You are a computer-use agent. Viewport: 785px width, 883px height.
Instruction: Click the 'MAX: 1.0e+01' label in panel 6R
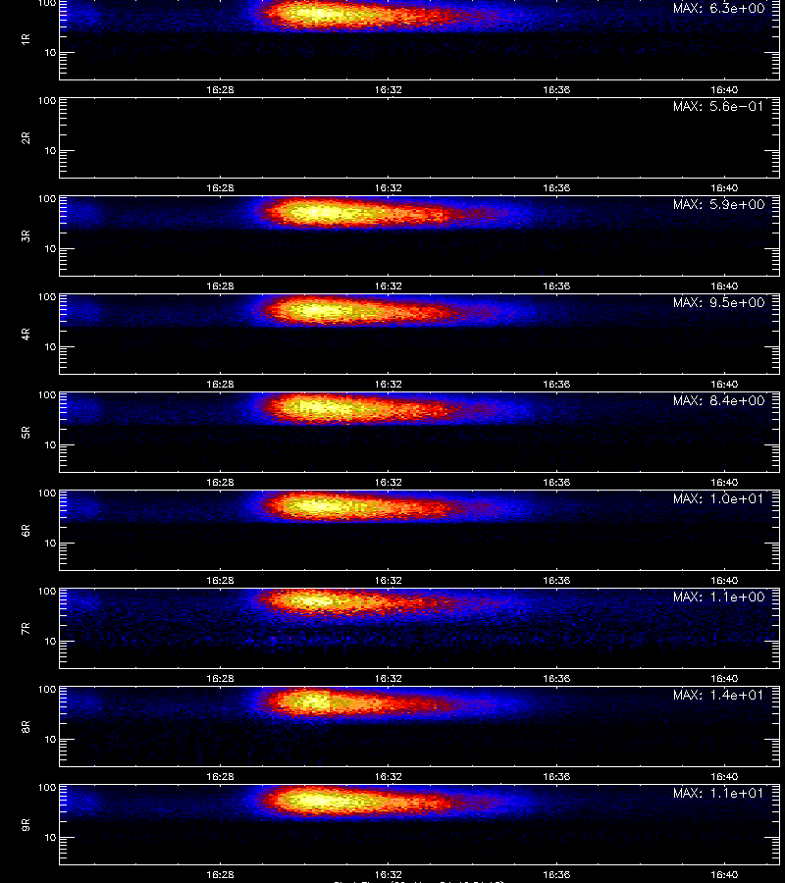(x=718, y=498)
